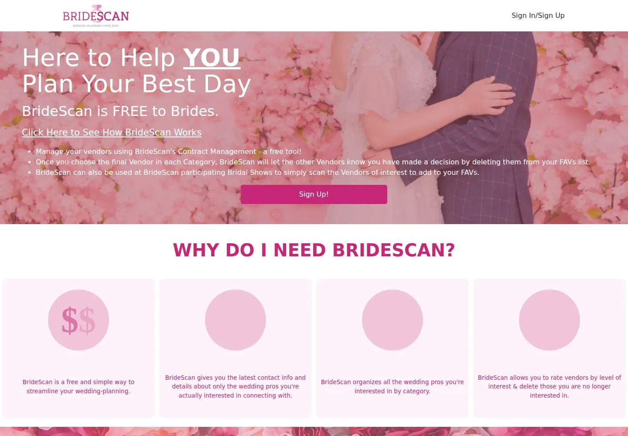628x436 pixels.
Task: Select 'organizes all the wedding pros' card text
Action: coord(392,386)
